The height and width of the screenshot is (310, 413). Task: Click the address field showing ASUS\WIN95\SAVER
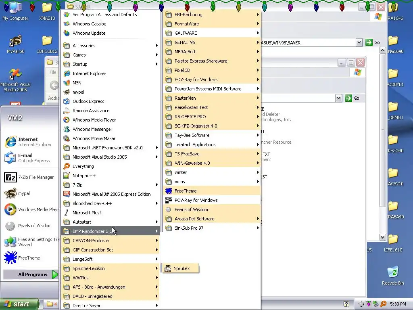[x=308, y=42]
